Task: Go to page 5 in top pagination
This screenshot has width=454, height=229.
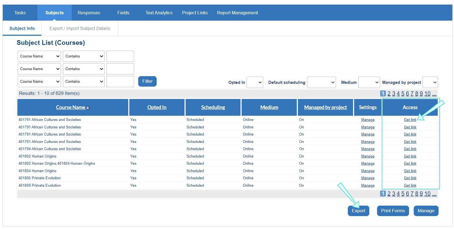Action: [x=403, y=93]
